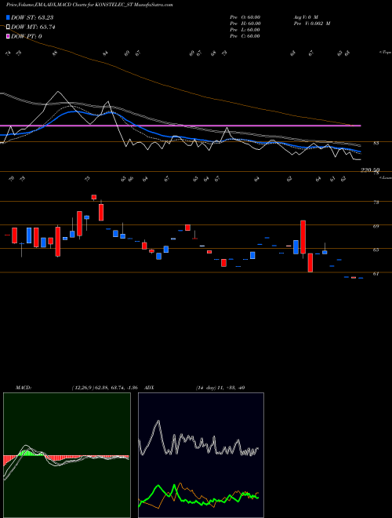Click the 'ADX' panel heading
The image size is (392, 518).
coord(149,388)
